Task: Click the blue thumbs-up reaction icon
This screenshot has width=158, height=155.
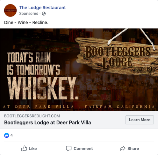Action: (7, 135)
